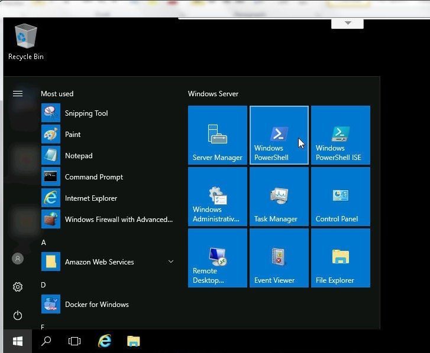
Task: Open File Explorer from the taskbar
Action: click(134, 341)
